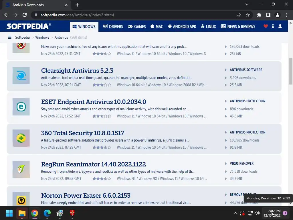Click the Antivirus breadcrumb link
Viewport: 293px width, 220px height.
click(61, 38)
